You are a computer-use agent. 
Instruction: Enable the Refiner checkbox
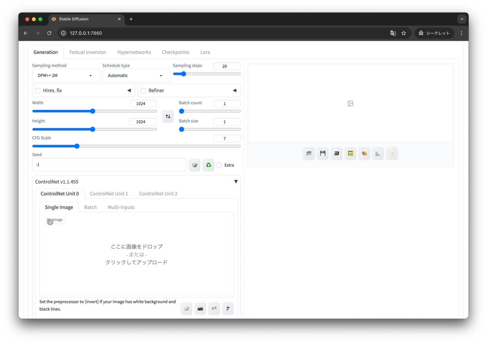point(143,91)
